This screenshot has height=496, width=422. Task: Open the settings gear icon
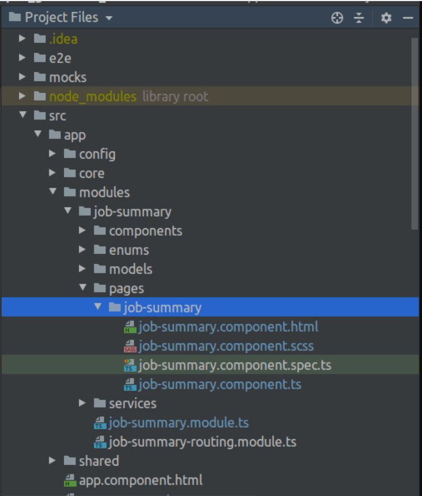pos(386,18)
